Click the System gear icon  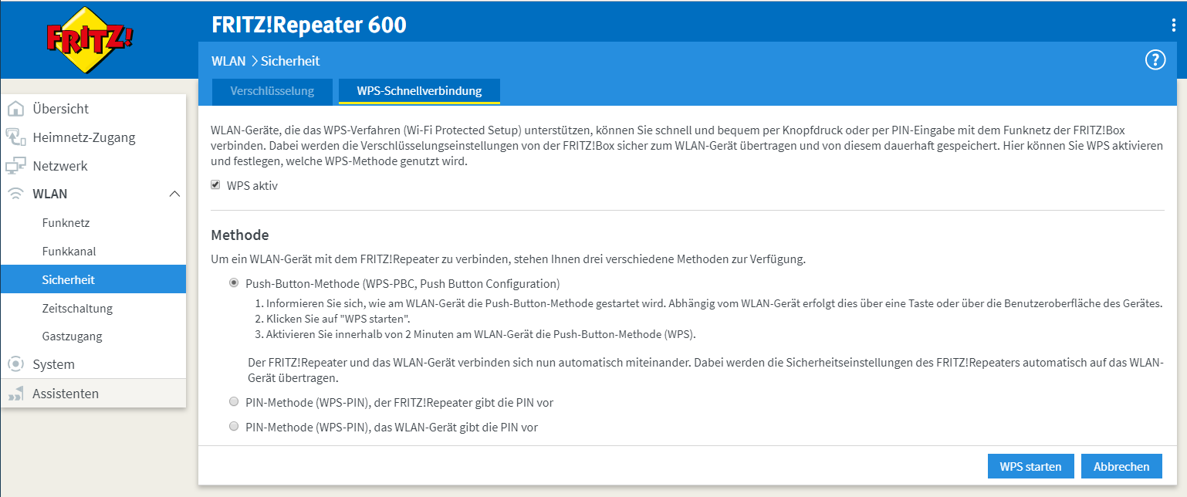15,364
